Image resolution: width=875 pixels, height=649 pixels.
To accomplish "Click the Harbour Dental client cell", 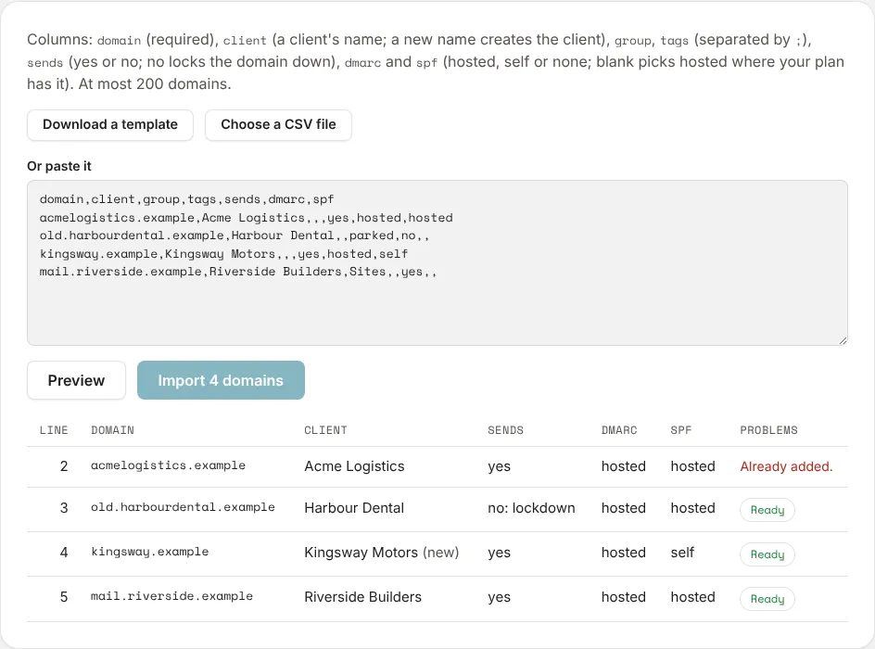I will pos(354,508).
